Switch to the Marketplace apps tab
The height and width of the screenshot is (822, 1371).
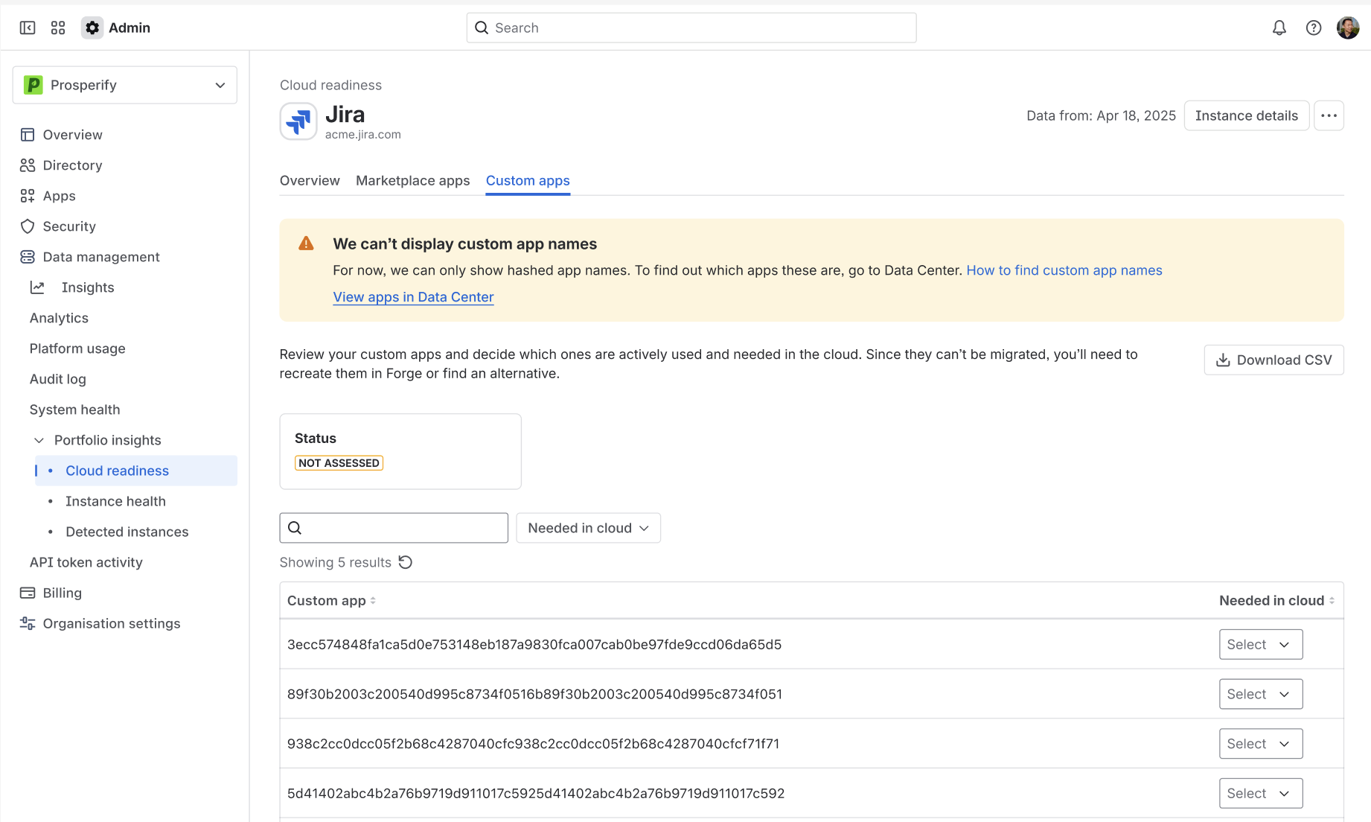click(412, 180)
